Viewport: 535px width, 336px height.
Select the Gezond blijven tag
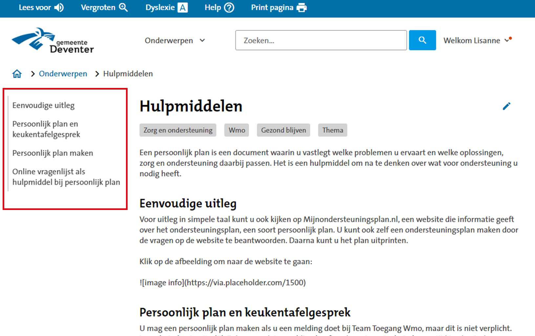tap(283, 130)
